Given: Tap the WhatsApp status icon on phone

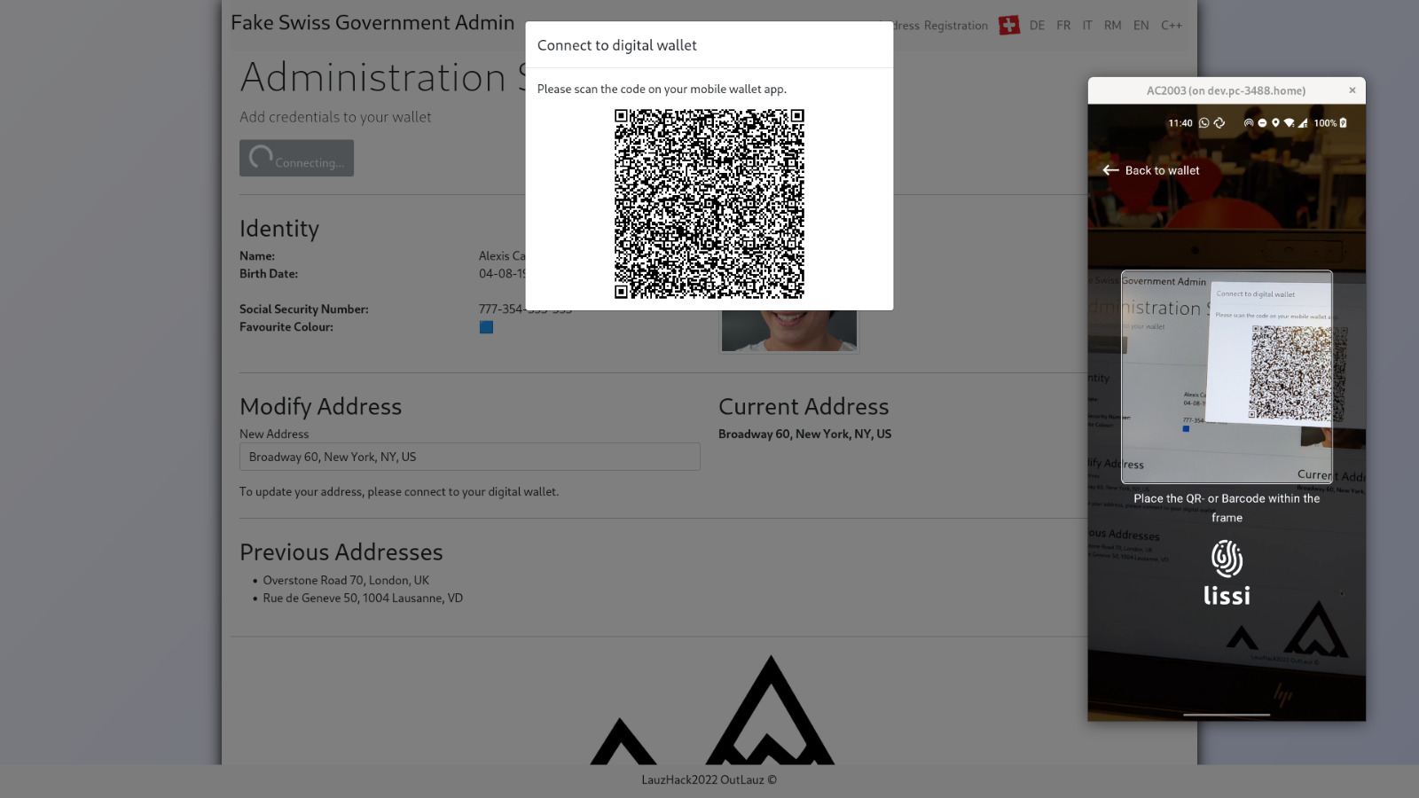Looking at the screenshot, I should pyautogui.click(x=1204, y=123).
